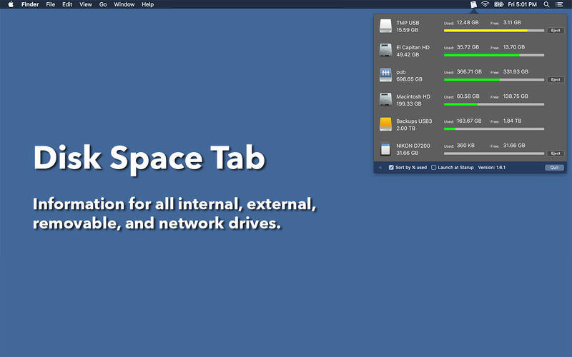Quit the Disk Space Tab app

554,167
